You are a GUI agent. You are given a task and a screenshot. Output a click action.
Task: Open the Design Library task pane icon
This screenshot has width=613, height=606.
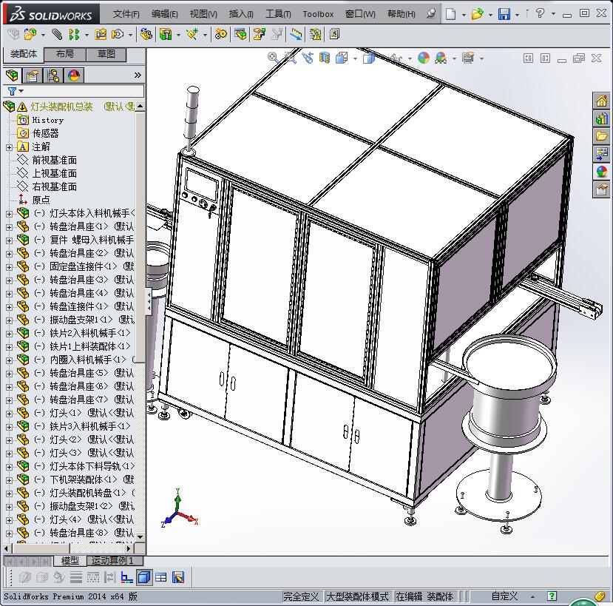pyautogui.click(x=601, y=118)
